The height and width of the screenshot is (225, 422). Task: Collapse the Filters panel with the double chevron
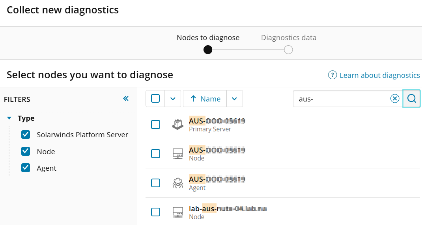(x=126, y=99)
